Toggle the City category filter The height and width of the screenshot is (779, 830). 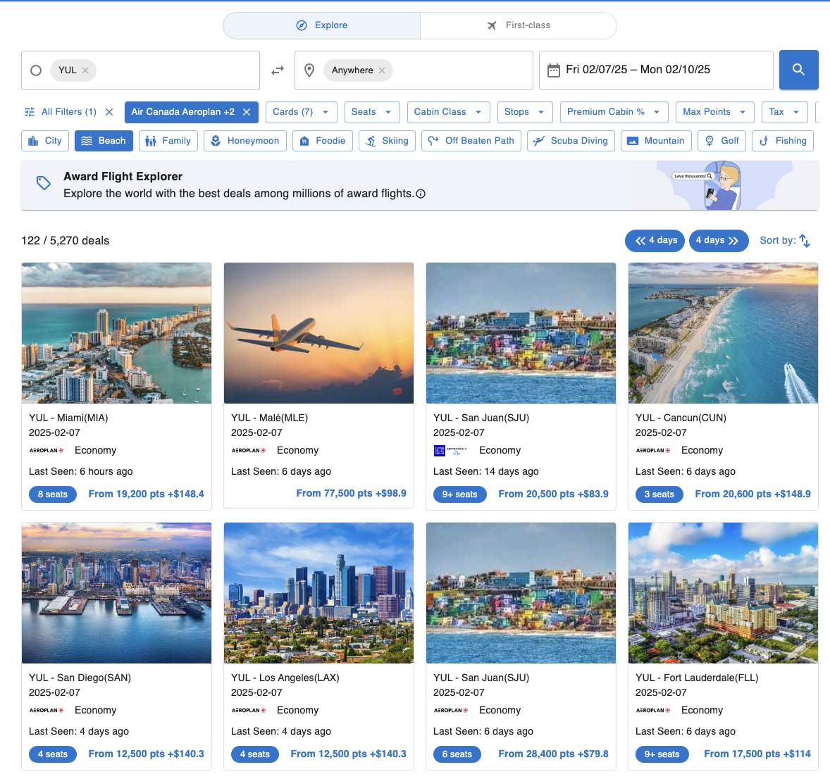click(46, 141)
